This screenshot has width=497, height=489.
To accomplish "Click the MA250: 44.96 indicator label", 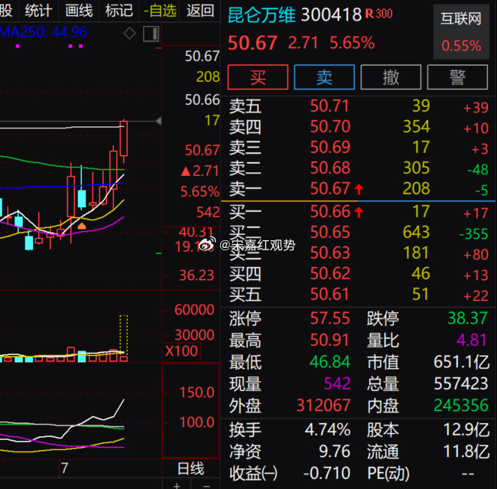I will click(44, 32).
